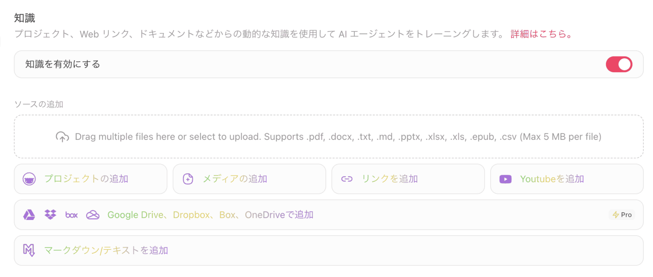Toggle the 知識を有効にする switch
653x277 pixels.
pos(619,65)
